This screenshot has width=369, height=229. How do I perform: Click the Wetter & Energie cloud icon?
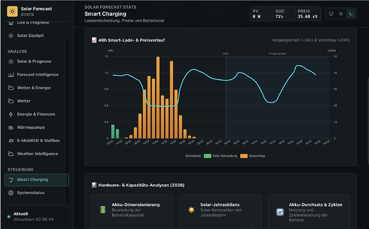pyautogui.click(x=11, y=88)
